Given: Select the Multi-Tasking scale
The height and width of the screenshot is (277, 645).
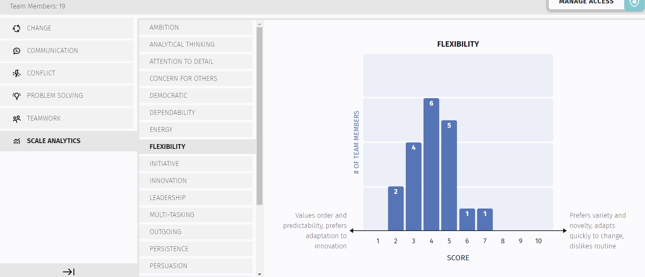Looking at the screenshot, I should [x=196, y=215].
